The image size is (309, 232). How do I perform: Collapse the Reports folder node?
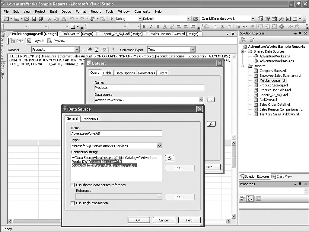click(x=243, y=66)
